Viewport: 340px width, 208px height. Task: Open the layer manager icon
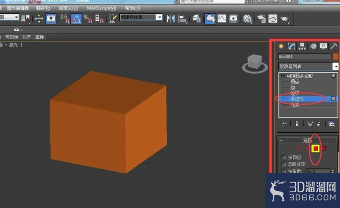[x=196, y=19]
